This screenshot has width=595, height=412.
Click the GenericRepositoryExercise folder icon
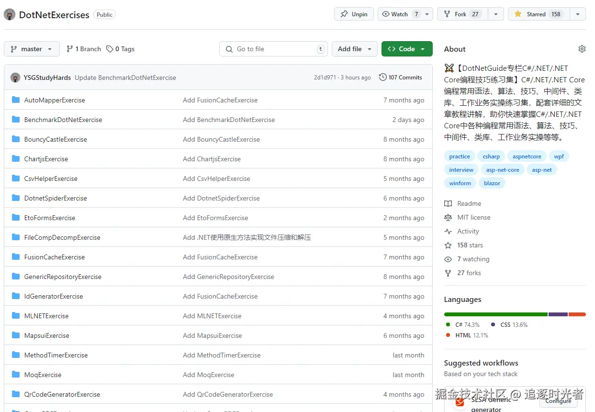pyautogui.click(x=16, y=277)
